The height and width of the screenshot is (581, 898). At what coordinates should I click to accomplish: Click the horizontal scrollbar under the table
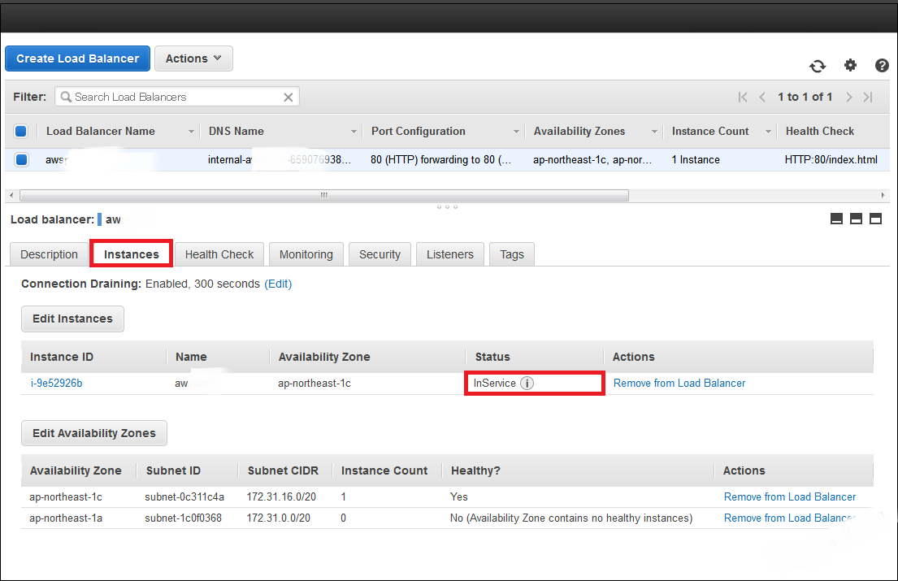pyautogui.click(x=323, y=195)
